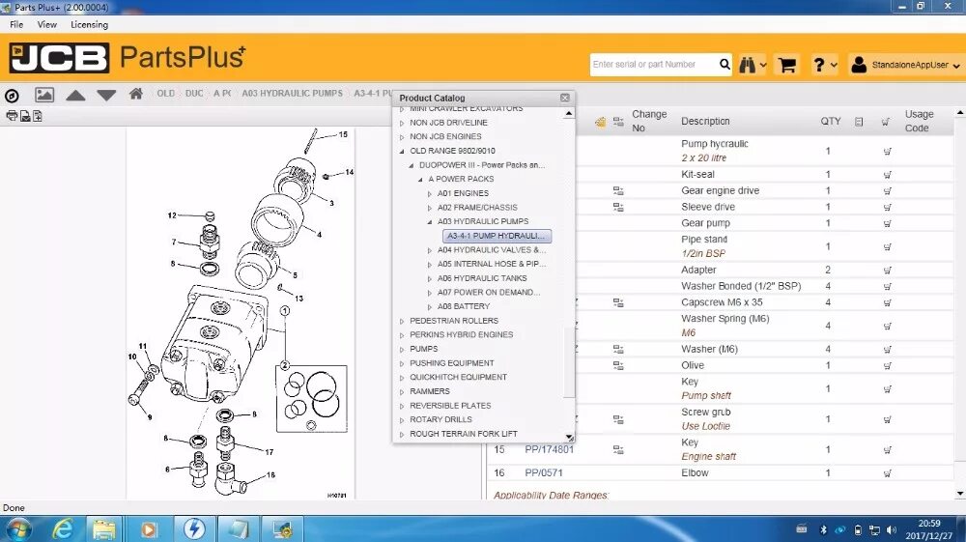
Task: Expand NON JCB ENGINES node
Action: 402,137
